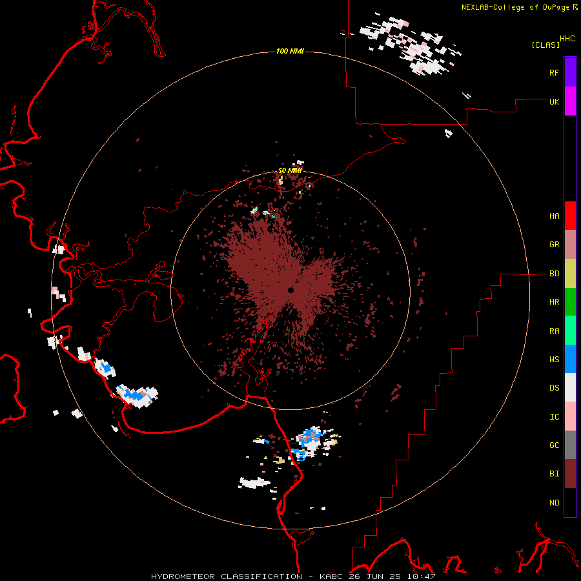Click the red HA legend swatch
Viewport: 581px width, 581px height.
[x=570, y=216]
